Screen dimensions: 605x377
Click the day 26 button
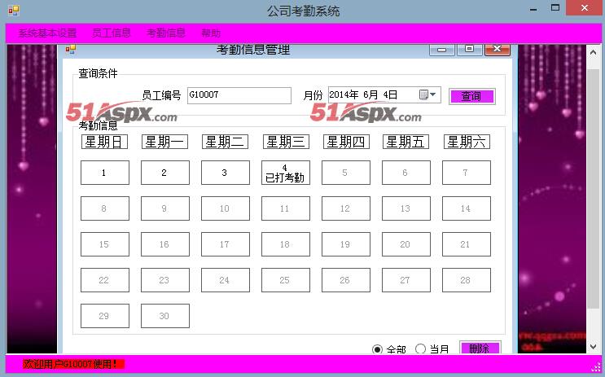(x=346, y=280)
